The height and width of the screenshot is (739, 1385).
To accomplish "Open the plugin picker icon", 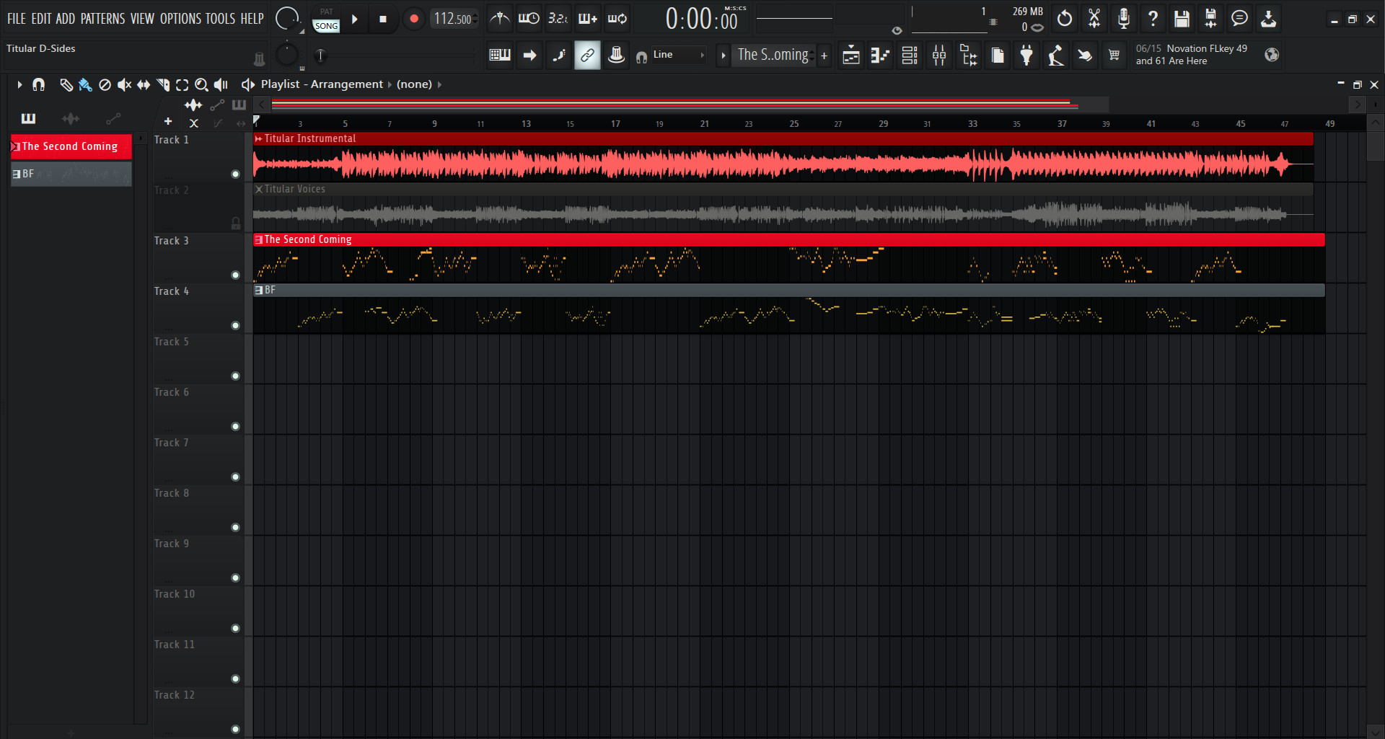I will coord(1027,55).
